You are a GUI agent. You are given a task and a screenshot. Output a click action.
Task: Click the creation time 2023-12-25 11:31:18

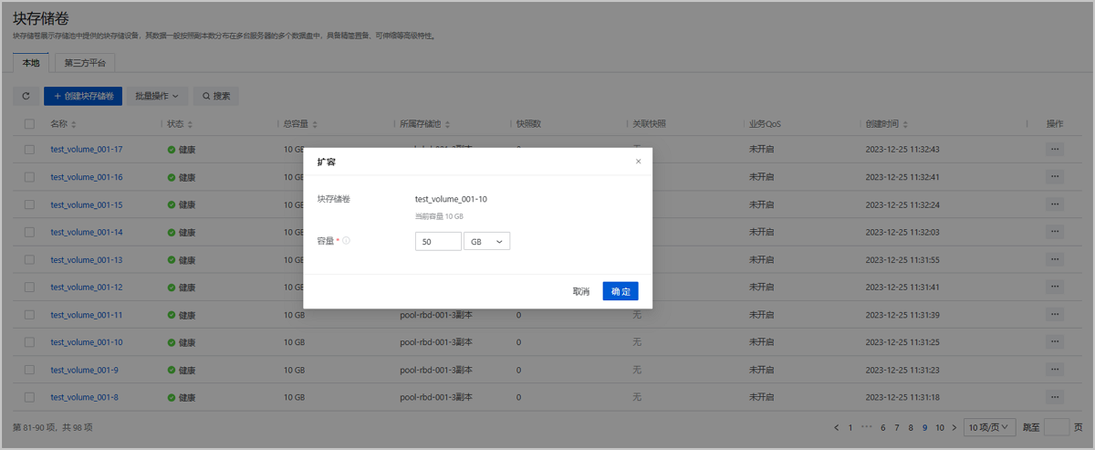click(902, 397)
